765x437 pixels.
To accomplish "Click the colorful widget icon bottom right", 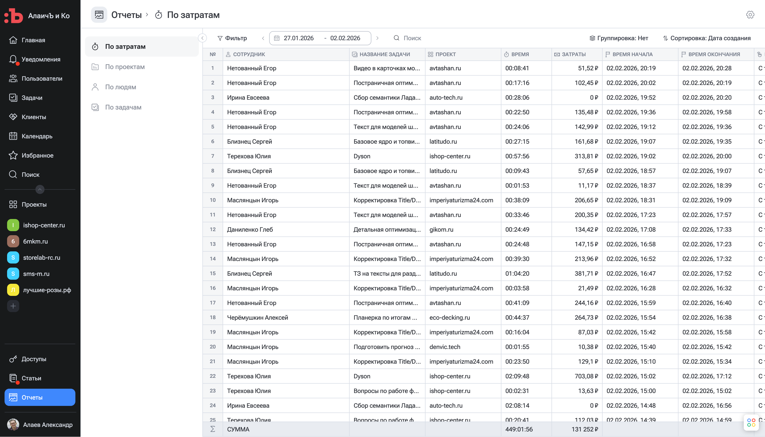I will (751, 423).
